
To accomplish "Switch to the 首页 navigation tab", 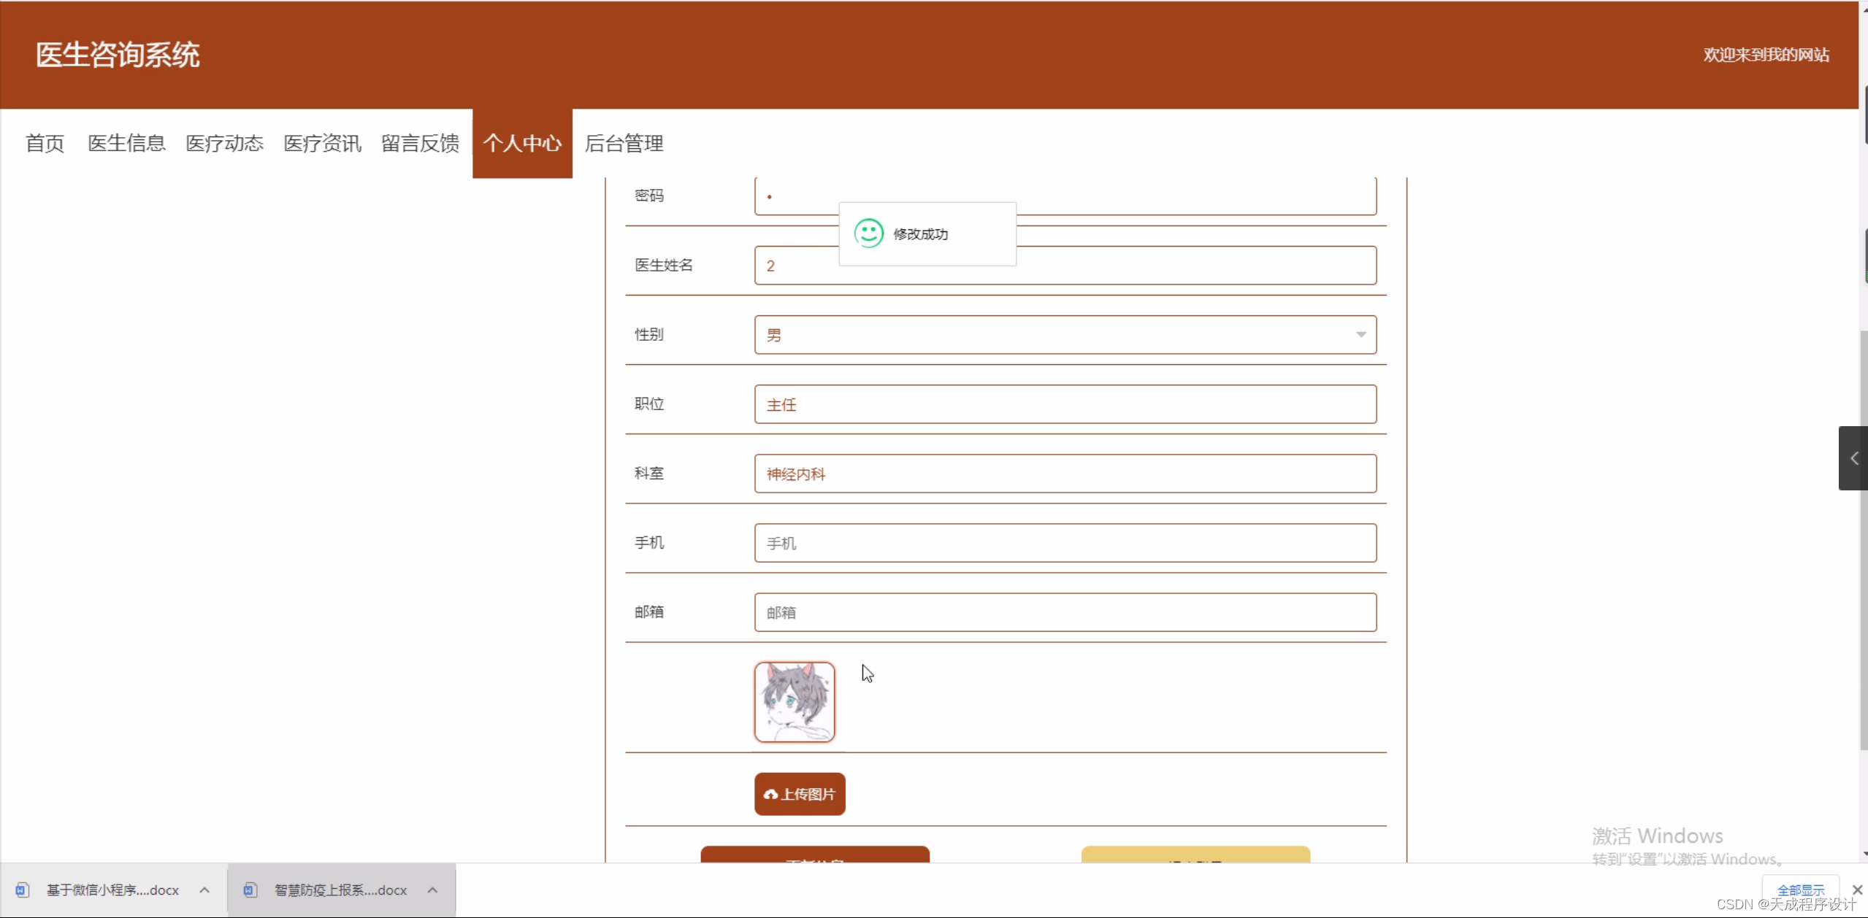I will coord(44,143).
